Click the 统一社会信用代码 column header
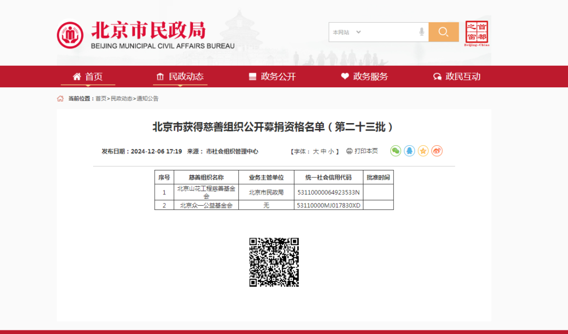Viewport: 568px width, 334px height. (329, 177)
